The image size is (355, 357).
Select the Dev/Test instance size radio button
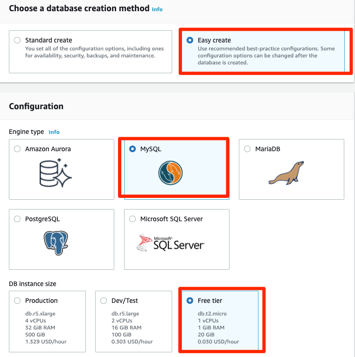(104, 301)
